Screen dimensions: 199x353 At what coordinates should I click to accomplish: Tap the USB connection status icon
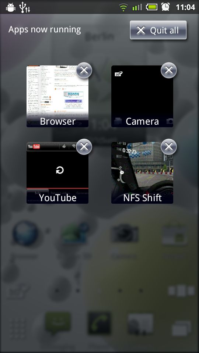(x=25, y=7)
